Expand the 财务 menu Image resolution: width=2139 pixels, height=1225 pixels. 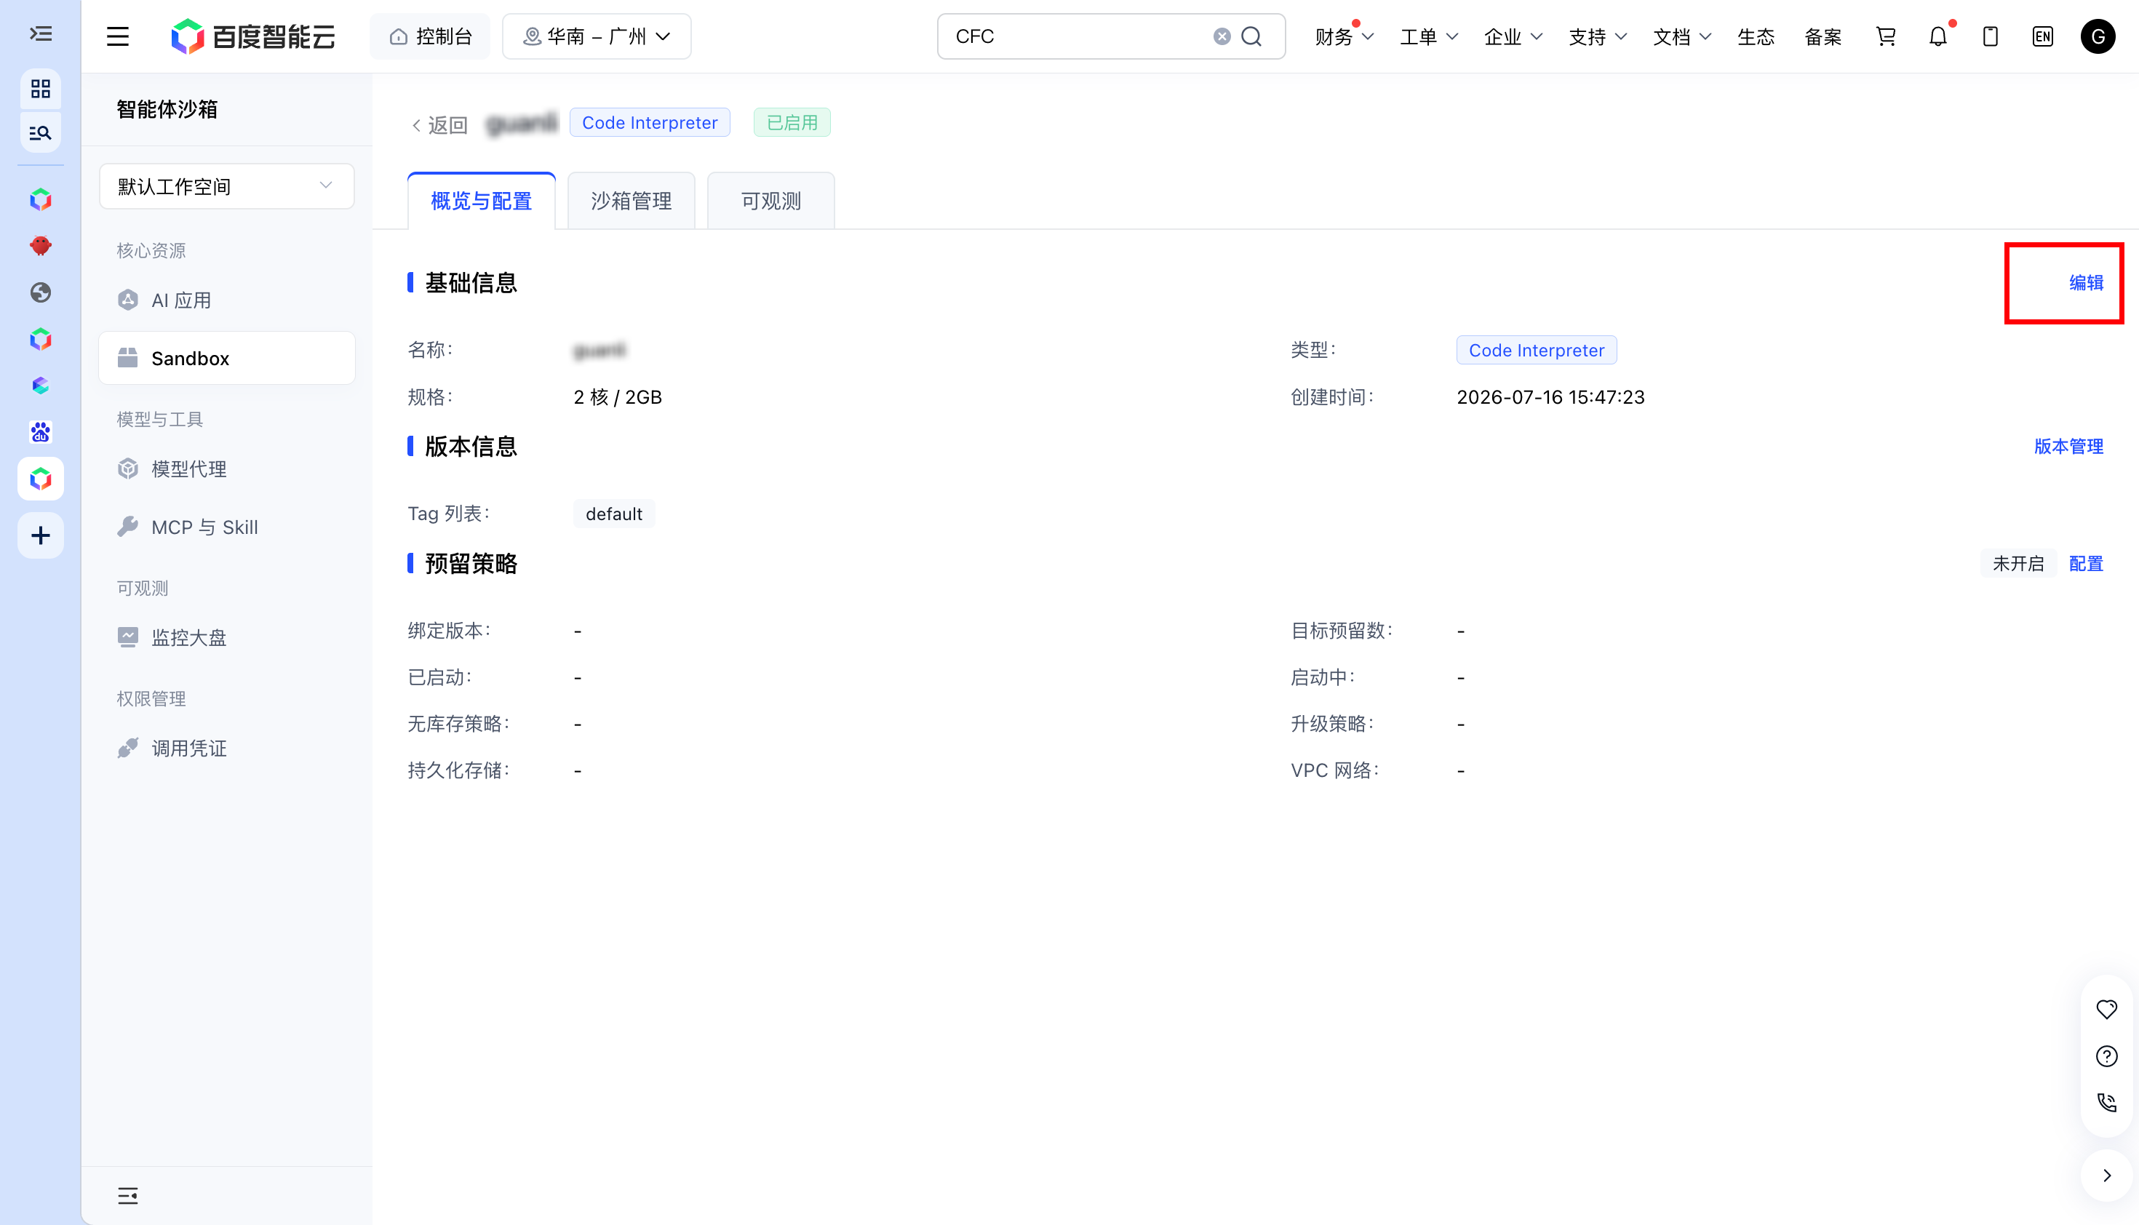(1344, 36)
